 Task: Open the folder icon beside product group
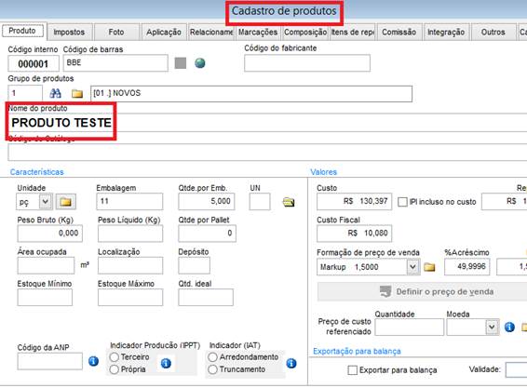pyautogui.click(x=77, y=93)
